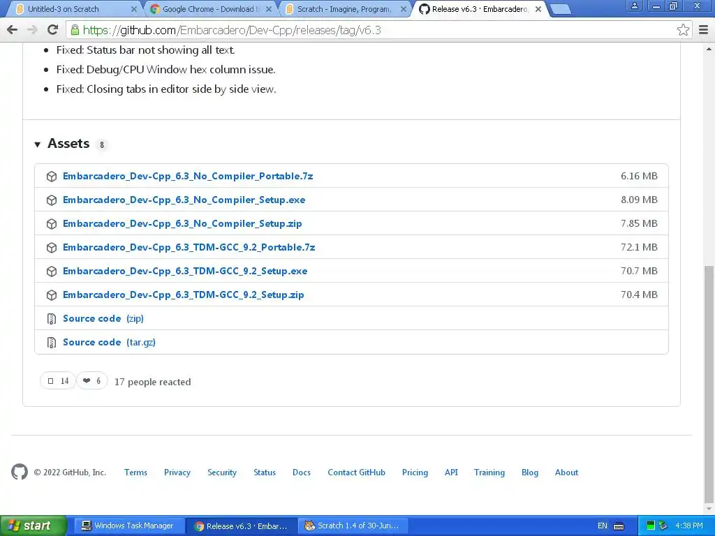Screen dimensions: 715x536
Task: Download Embarcadero_Dev-Cpp_6.3_No_Compiler_Setup.exe
Action: [x=184, y=200]
